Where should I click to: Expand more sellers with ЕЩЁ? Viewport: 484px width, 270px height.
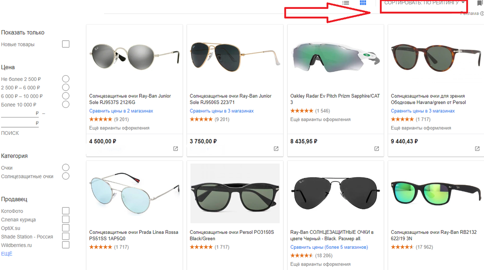[7, 254]
